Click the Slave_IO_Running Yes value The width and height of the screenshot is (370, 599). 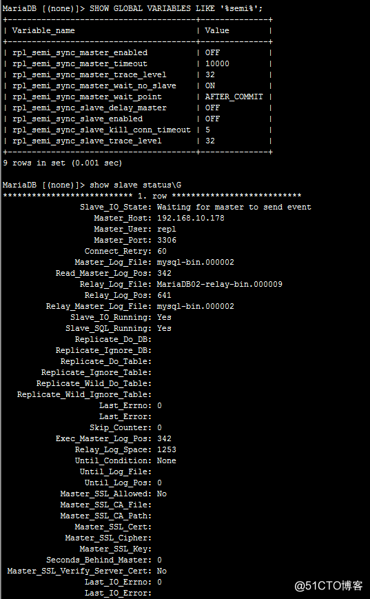(x=164, y=318)
